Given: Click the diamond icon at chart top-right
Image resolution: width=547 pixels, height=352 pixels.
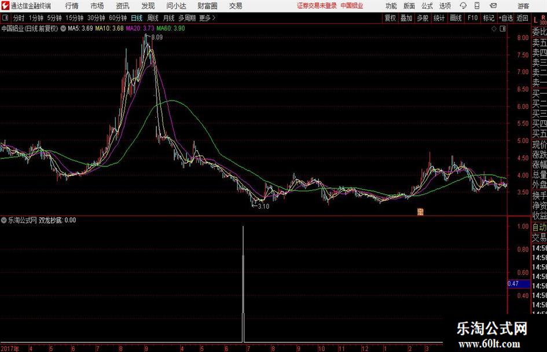Looking at the screenshot, I should (x=494, y=29).
